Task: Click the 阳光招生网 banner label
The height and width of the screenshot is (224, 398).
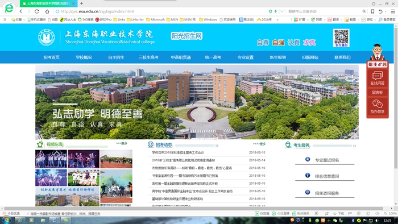Action: 186,36
